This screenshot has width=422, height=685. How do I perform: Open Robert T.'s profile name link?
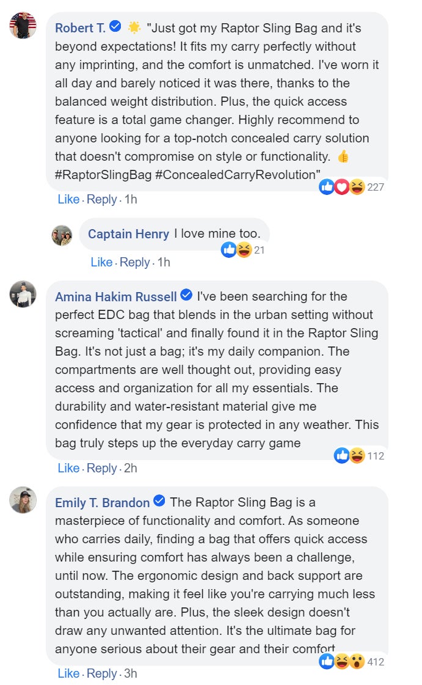click(80, 27)
